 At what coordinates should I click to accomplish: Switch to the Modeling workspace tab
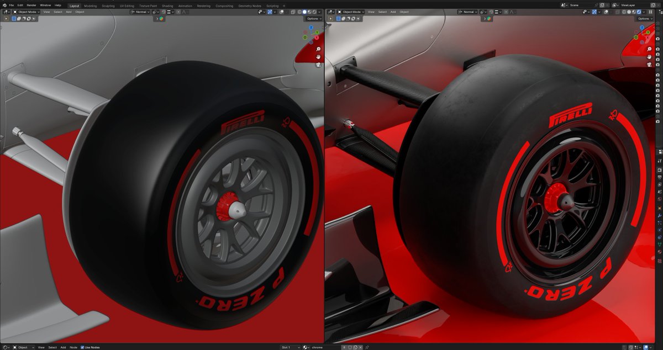tap(91, 6)
